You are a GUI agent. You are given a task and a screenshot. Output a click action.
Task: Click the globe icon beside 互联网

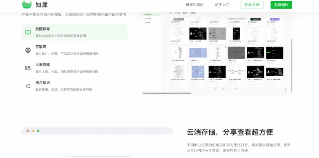[x=28, y=50]
